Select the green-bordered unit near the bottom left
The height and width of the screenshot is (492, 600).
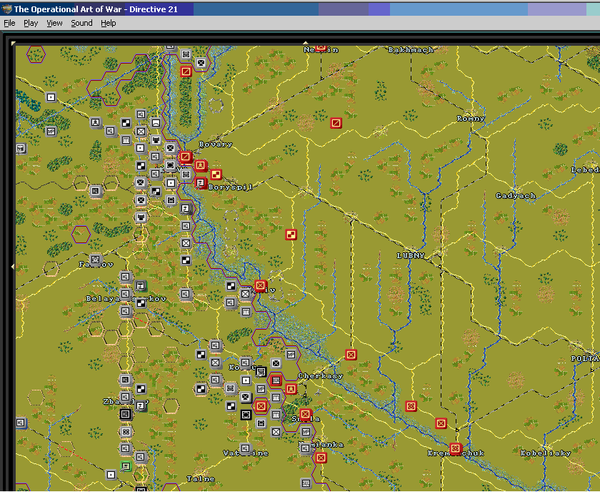click(126, 466)
